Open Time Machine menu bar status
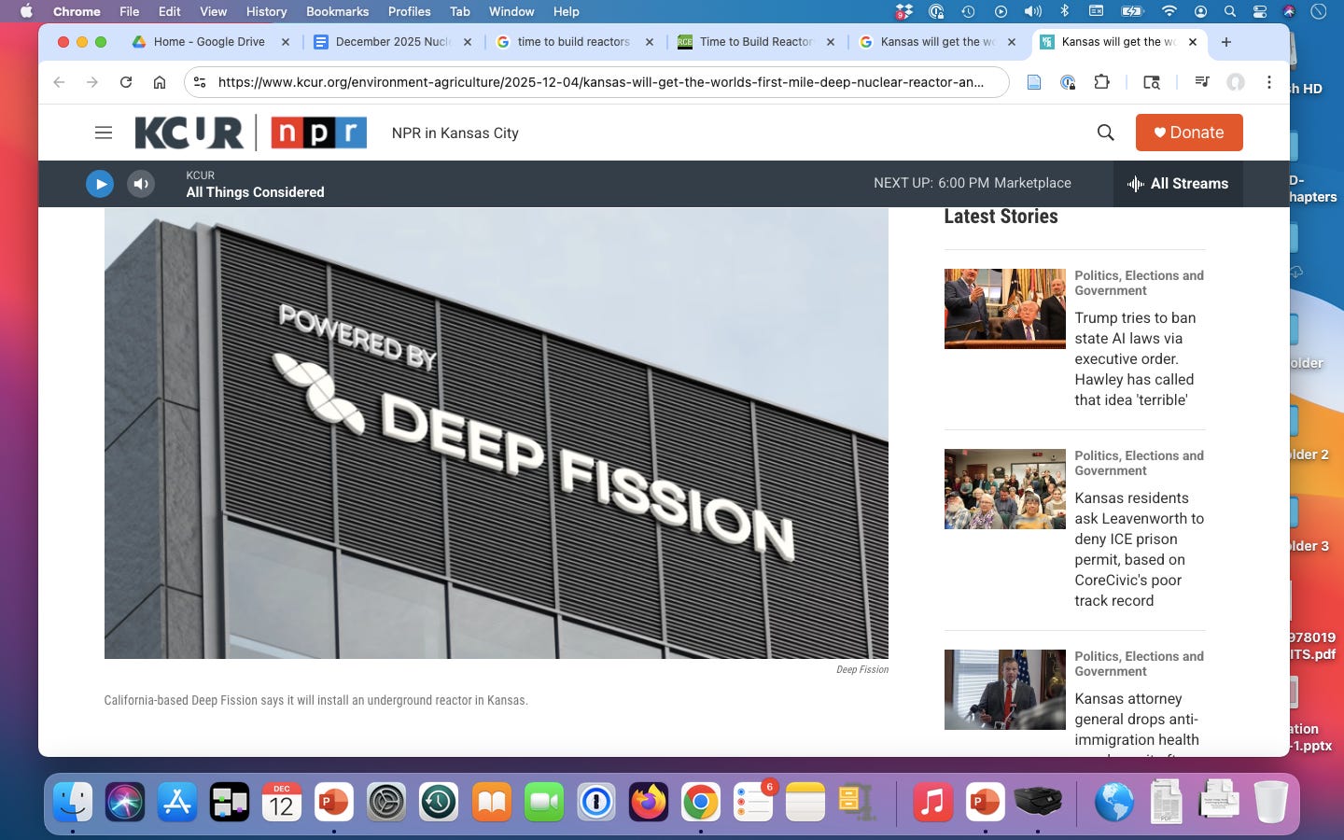 [x=968, y=11]
